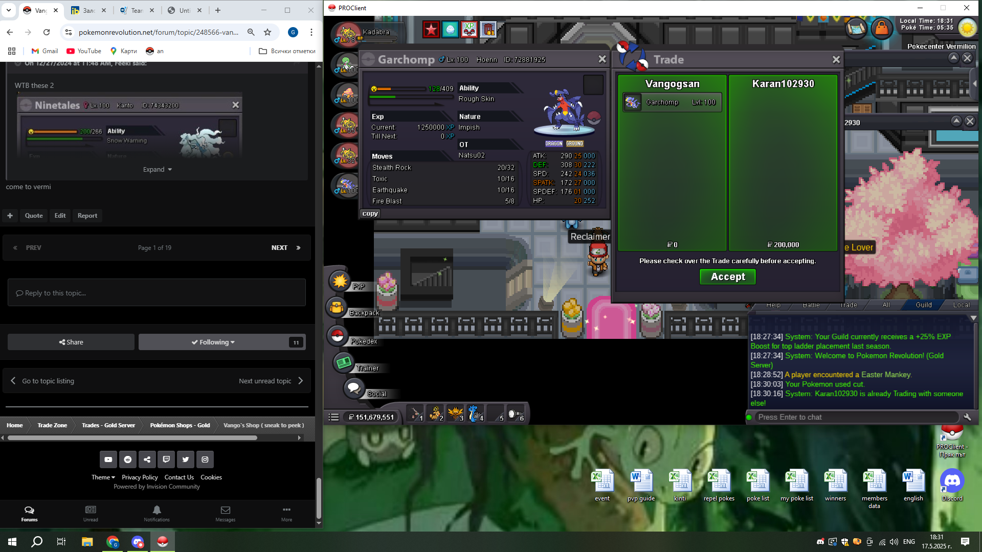Open hamburger menu beside money counter
982x552 pixels.
pos(333,417)
